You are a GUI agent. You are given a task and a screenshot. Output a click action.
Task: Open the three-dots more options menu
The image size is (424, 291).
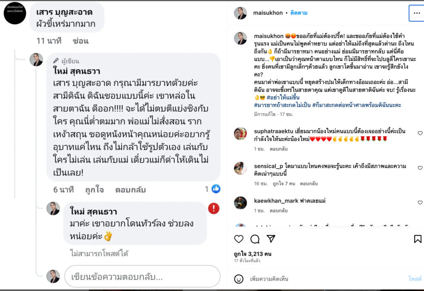(x=417, y=13)
